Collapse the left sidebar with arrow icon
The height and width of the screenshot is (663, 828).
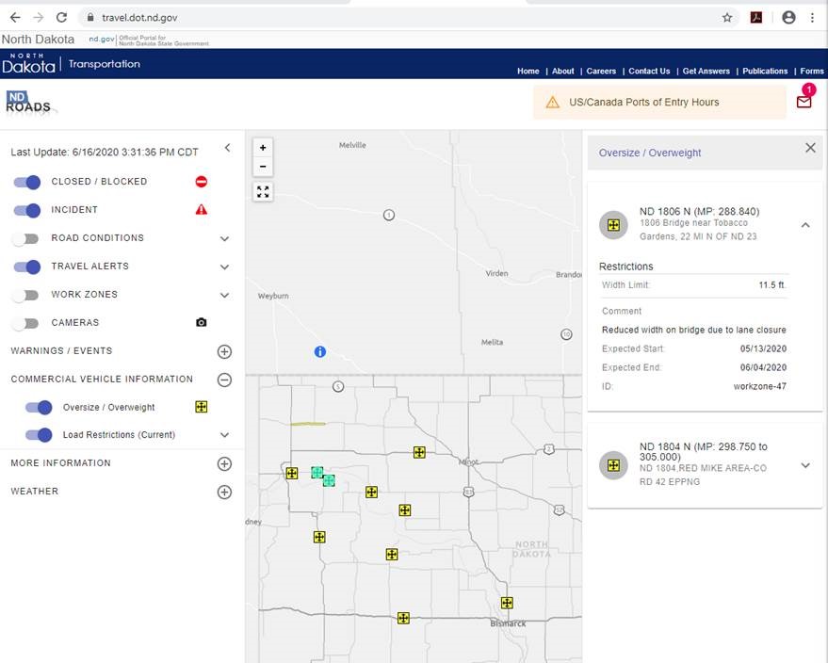pyautogui.click(x=227, y=148)
